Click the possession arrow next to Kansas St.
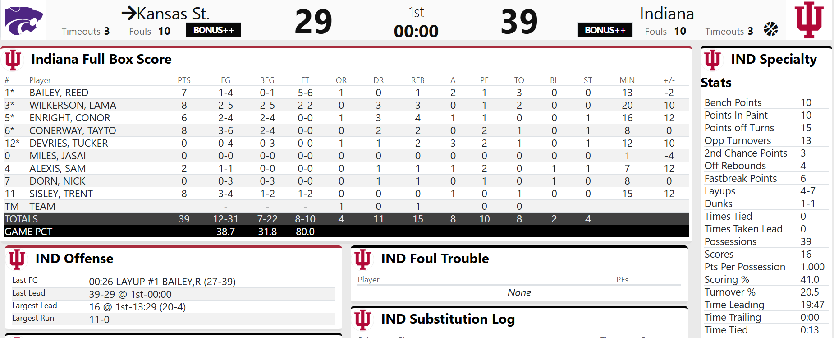Screen dimensions: 834x338 pyautogui.click(x=129, y=13)
